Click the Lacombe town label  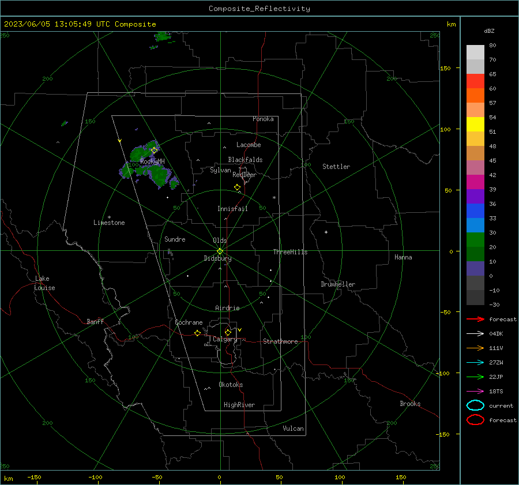249,145
